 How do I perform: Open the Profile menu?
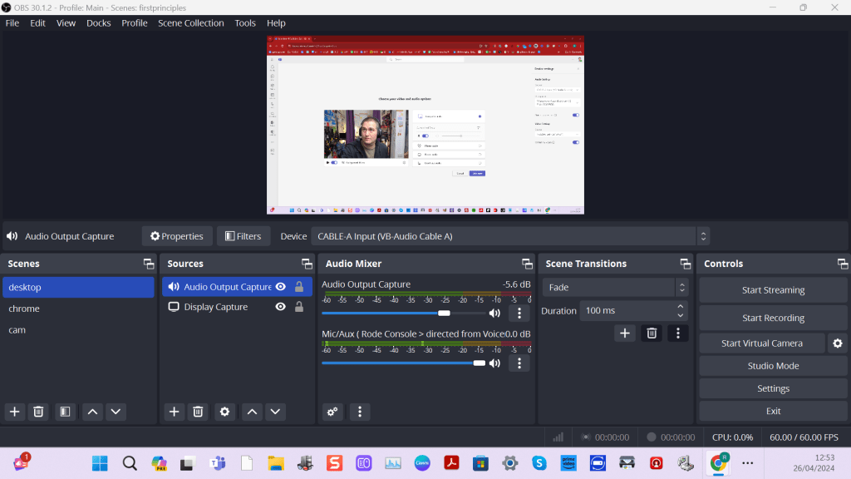point(134,22)
